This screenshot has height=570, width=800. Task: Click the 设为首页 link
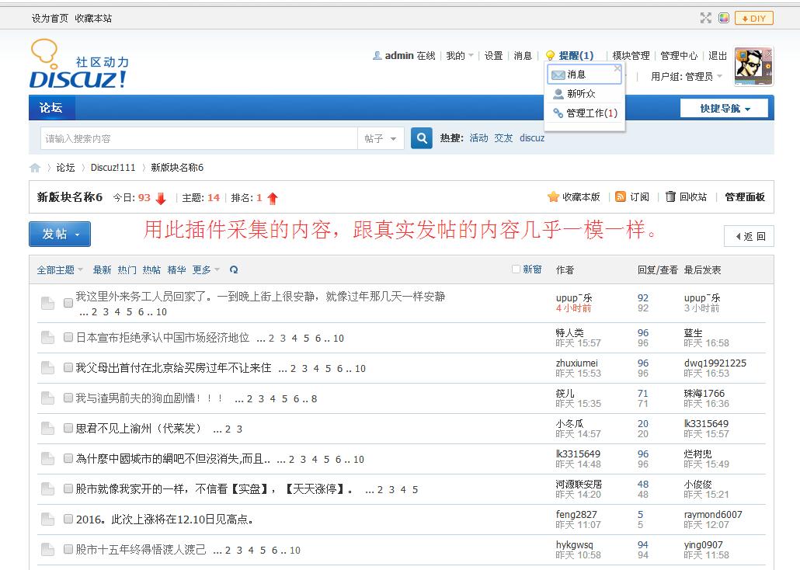[50, 19]
